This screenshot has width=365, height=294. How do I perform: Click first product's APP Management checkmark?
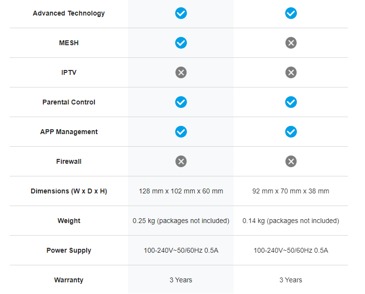[181, 132]
